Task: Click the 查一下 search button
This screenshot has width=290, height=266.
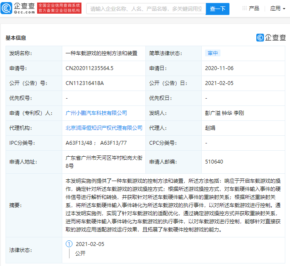Action: pyautogui.click(x=217, y=9)
